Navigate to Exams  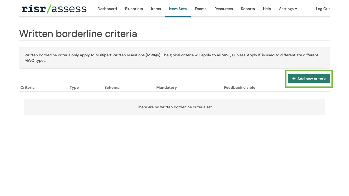(201, 9)
